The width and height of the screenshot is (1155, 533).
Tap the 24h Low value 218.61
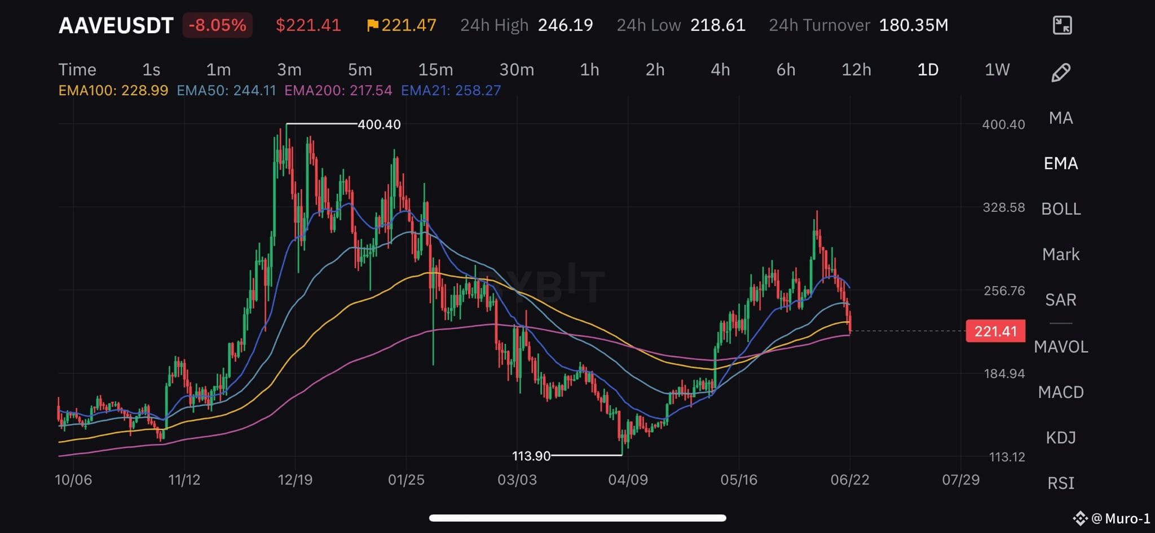[717, 25]
